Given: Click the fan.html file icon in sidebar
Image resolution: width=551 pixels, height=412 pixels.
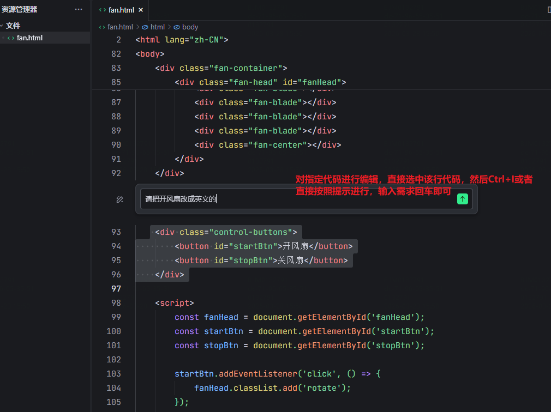Looking at the screenshot, I should tap(11, 38).
